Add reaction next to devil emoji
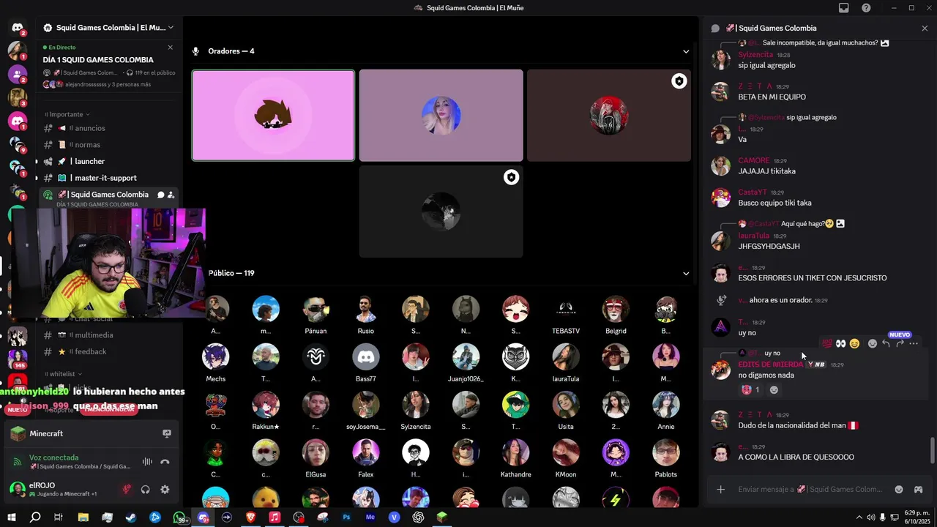The width and height of the screenshot is (937, 527). [x=774, y=389]
